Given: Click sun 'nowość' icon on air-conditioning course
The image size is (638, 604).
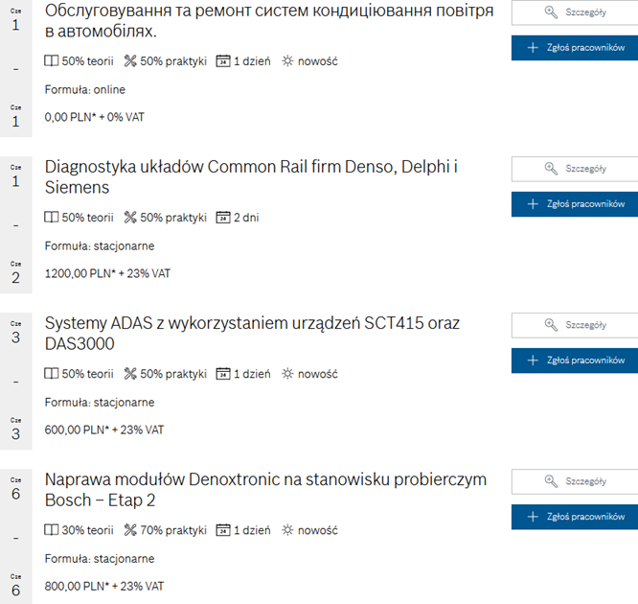Looking at the screenshot, I should click(287, 61).
